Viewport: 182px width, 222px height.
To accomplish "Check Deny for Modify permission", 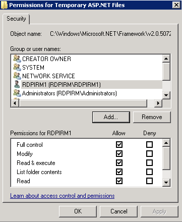I will point(149,153).
